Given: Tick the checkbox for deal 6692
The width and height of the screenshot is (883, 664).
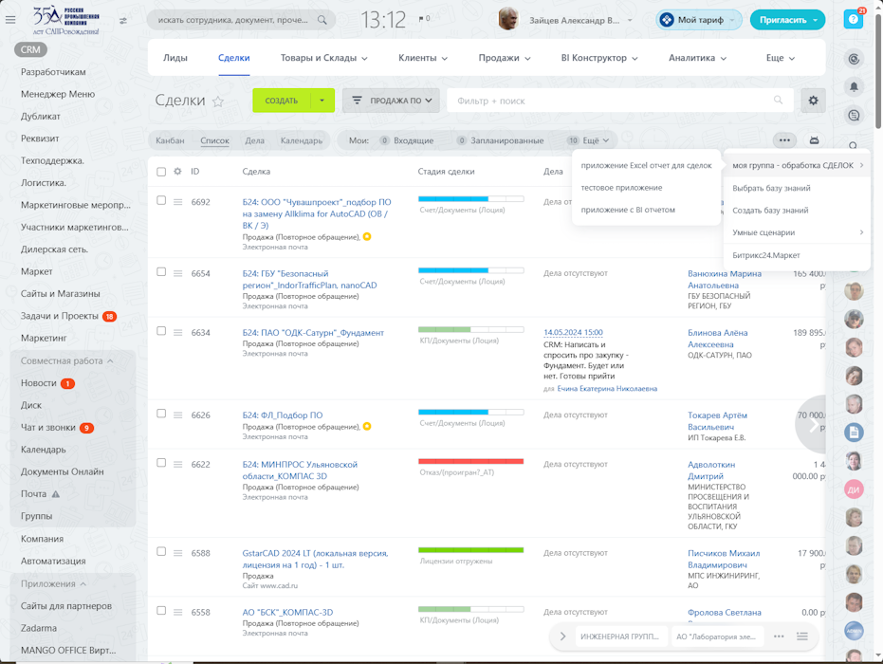Looking at the screenshot, I should point(161,201).
